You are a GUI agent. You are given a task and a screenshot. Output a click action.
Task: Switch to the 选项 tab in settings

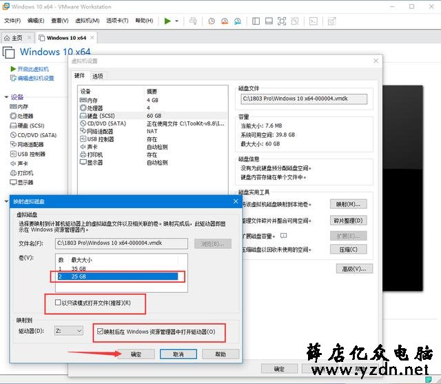pos(98,76)
